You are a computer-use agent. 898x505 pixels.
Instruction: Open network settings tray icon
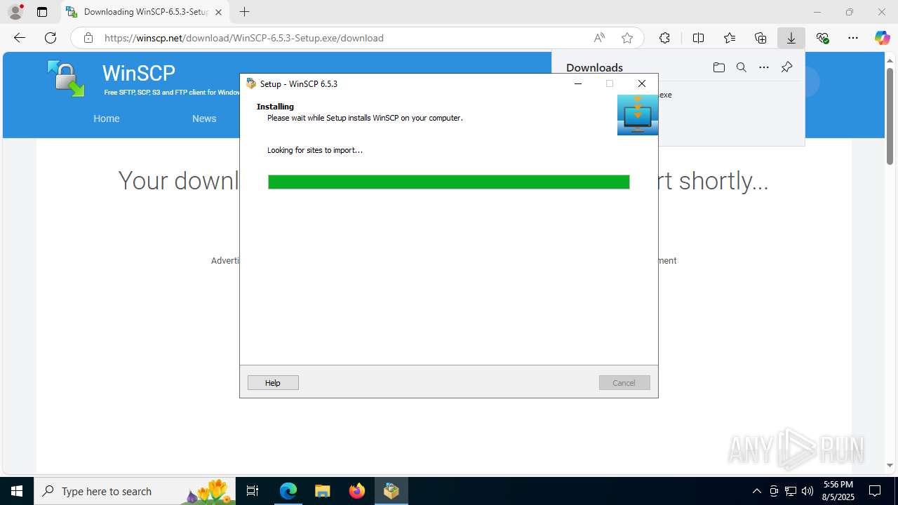coord(791,491)
